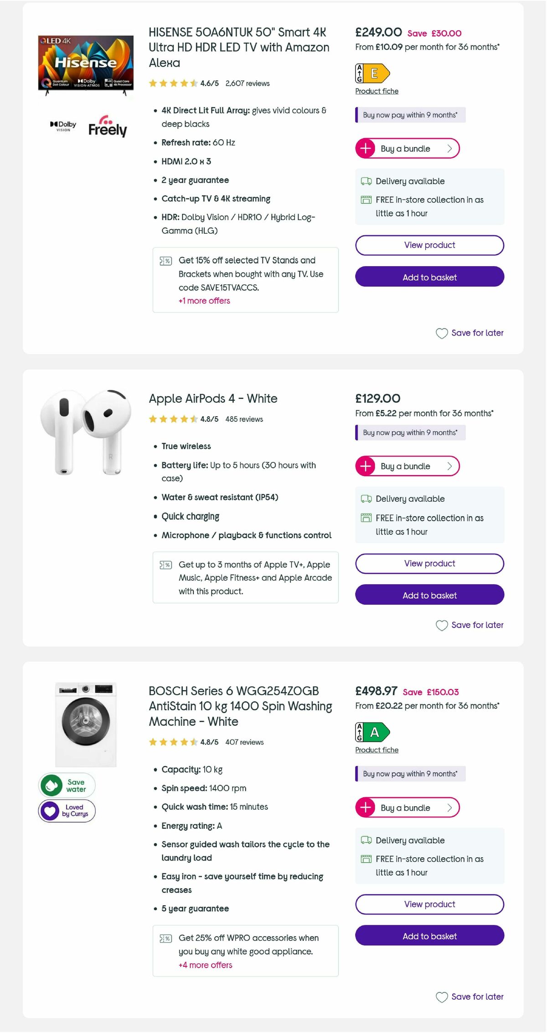Click View product for the AirPods 4
Image resolution: width=547 pixels, height=1033 pixels.
428,563
